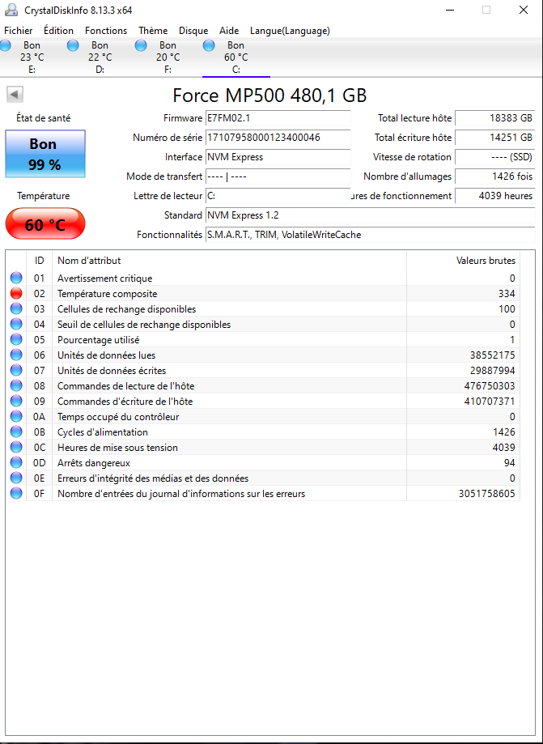Click the red 60 °C temperature button
This screenshot has width=543, height=744.
pos(45,224)
